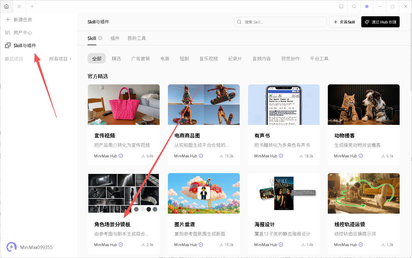Screen dimensions: 412x258
Task: Open the 有声书 phone thumbnail
Action: (284, 104)
